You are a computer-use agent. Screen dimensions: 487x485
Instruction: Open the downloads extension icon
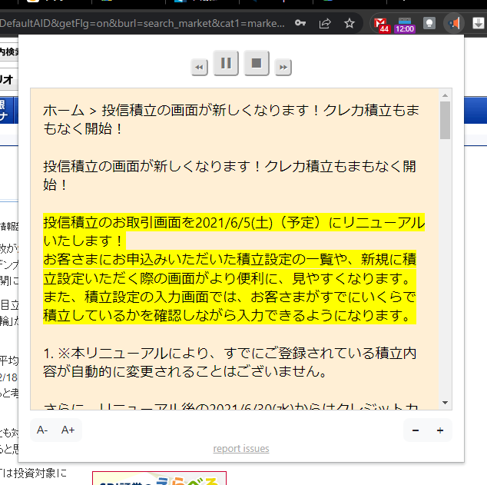pyautogui.click(x=477, y=23)
